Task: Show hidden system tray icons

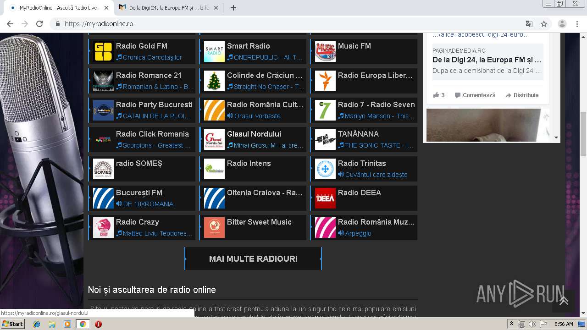Action: tap(511, 324)
